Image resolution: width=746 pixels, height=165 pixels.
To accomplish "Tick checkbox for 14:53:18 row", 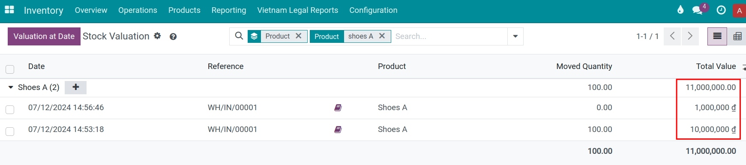I will (10, 132).
